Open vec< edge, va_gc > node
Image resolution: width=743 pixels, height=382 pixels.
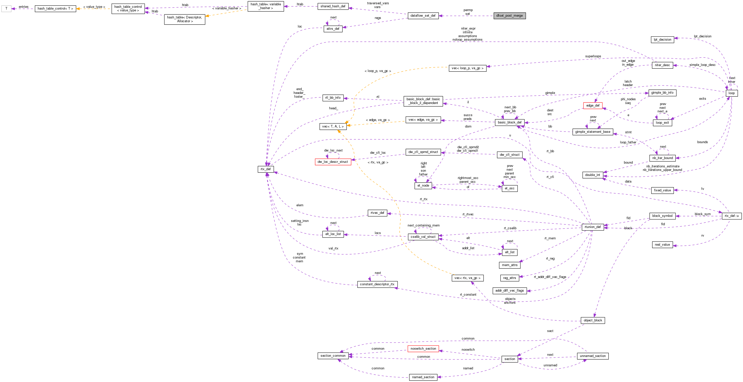click(x=423, y=120)
